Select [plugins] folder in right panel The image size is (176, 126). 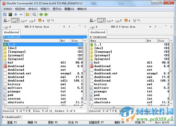(130, 59)
